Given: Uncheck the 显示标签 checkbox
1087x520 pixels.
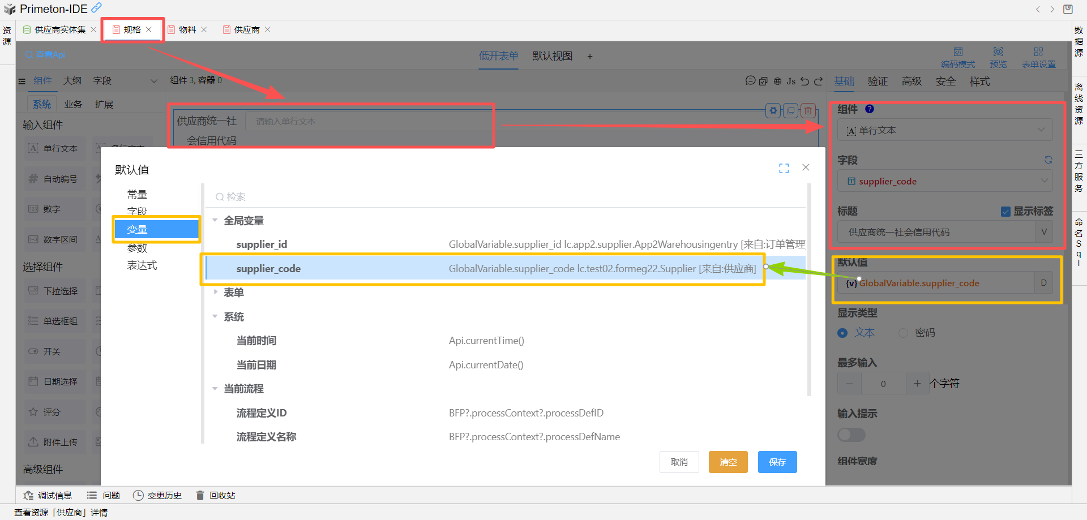Looking at the screenshot, I should [1005, 212].
